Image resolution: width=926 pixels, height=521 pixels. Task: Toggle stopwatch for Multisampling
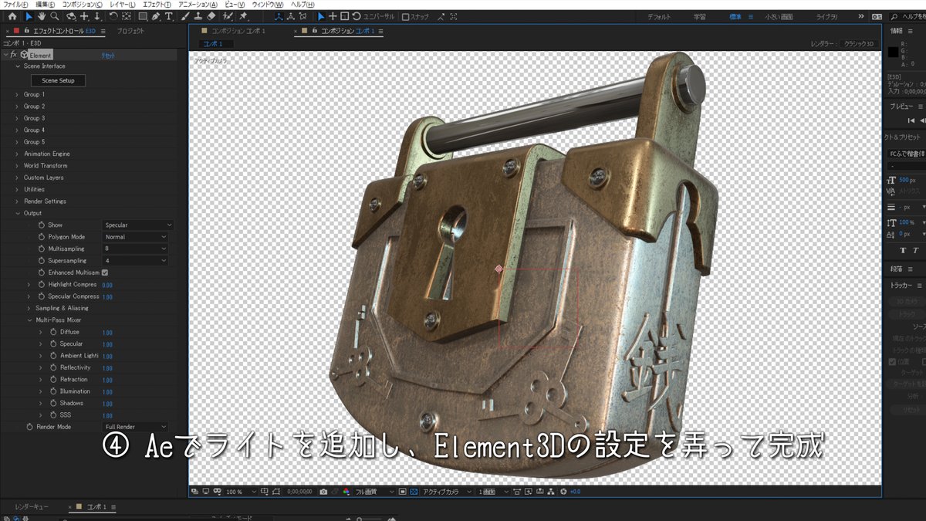pyautogui.click(x=42, y=249)
